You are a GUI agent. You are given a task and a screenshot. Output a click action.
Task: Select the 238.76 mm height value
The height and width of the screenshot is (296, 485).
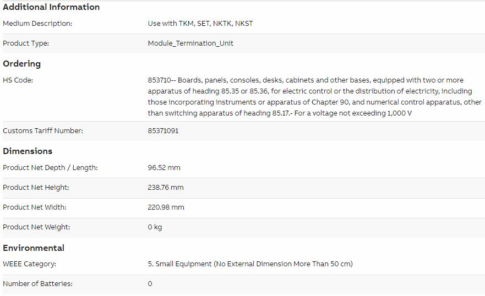[x=166, y=188]
